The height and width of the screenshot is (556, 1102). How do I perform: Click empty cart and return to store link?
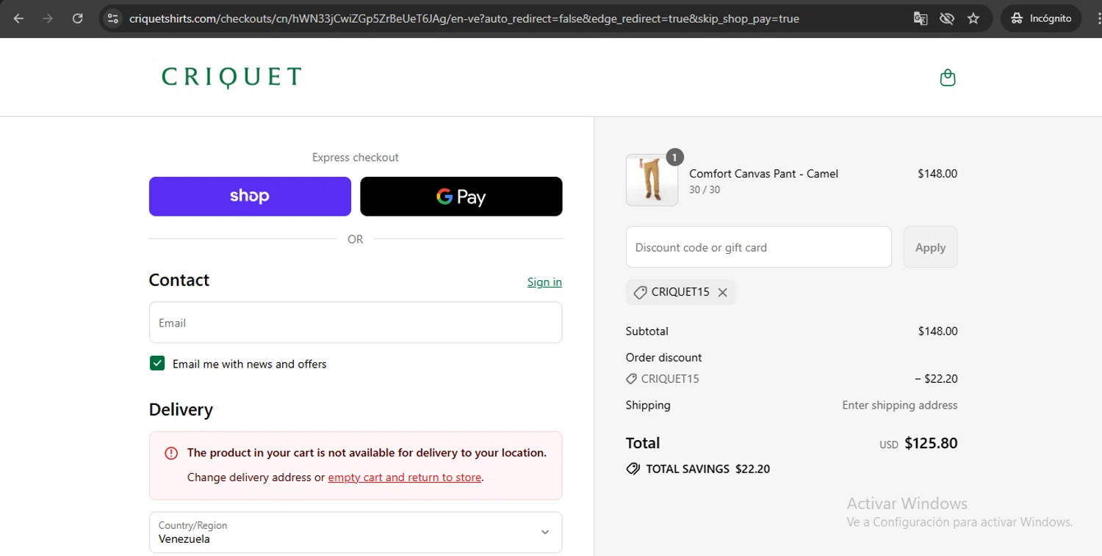coord(404,477)
